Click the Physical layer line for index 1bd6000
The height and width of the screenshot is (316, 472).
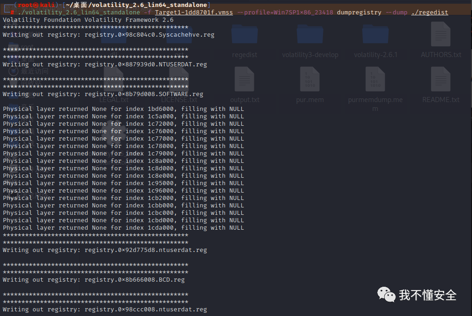click(123, 109)
